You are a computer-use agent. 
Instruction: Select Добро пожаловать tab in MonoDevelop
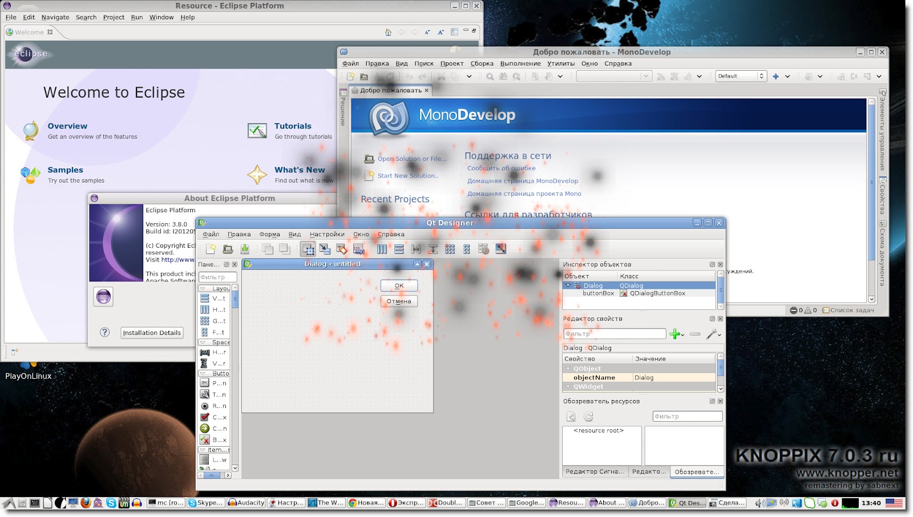tap(390, 90)
